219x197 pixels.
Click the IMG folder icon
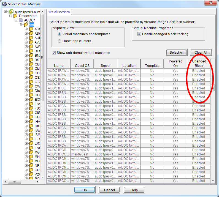point(31,126)
